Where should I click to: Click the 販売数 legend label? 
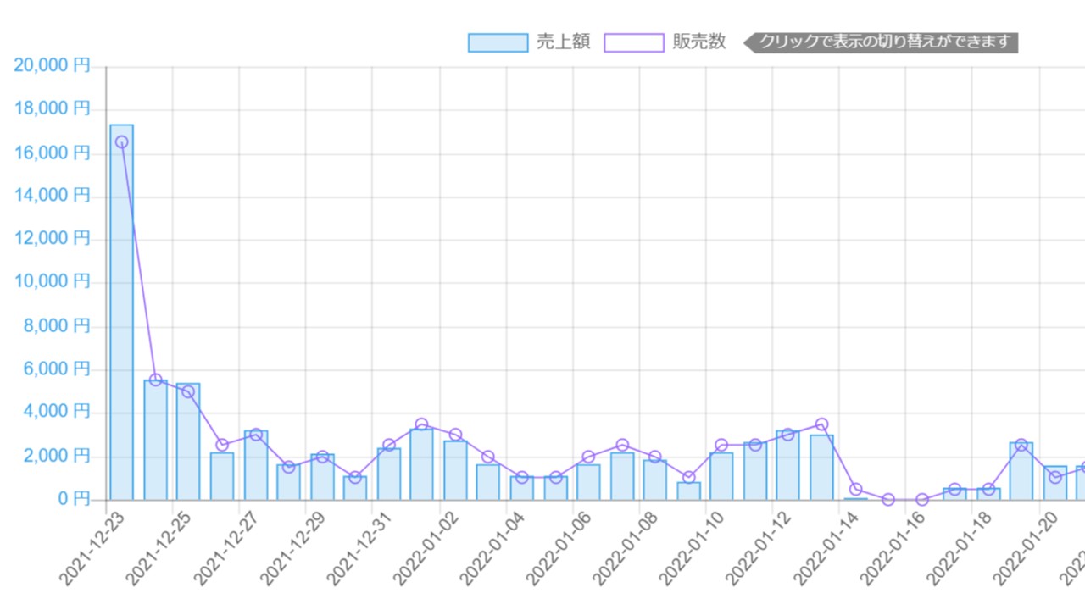point(699,42)
